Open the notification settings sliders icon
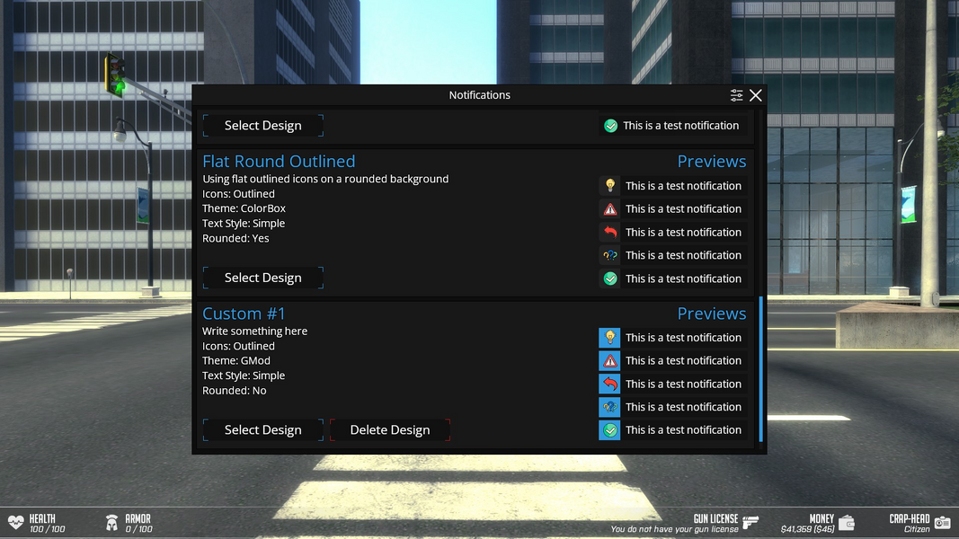The height and width of the screenshot is (539, 959). click(737, 95)
